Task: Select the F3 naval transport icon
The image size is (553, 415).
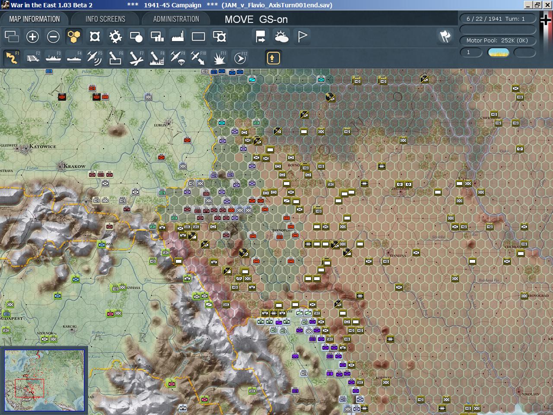Action: (x=53, y=58)
